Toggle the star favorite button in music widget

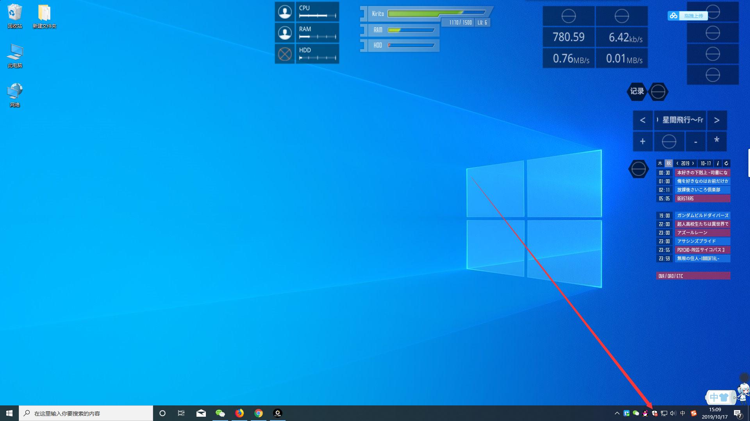tap(716, 140)
